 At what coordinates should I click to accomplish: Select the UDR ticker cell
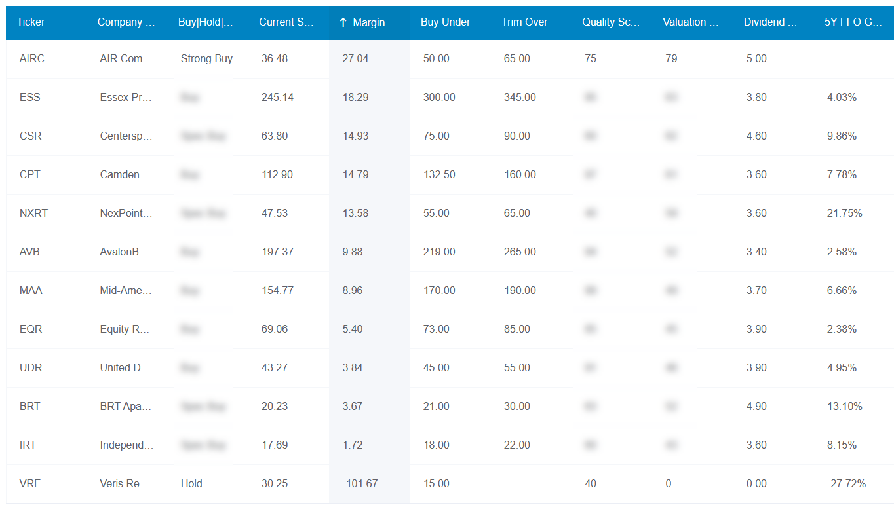coord(31,368)
